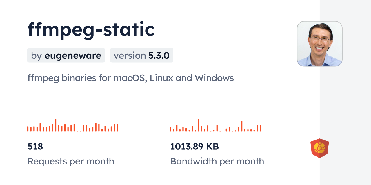
Task: Click the jsDelivr red shield logo
Action: pos(319,148)
